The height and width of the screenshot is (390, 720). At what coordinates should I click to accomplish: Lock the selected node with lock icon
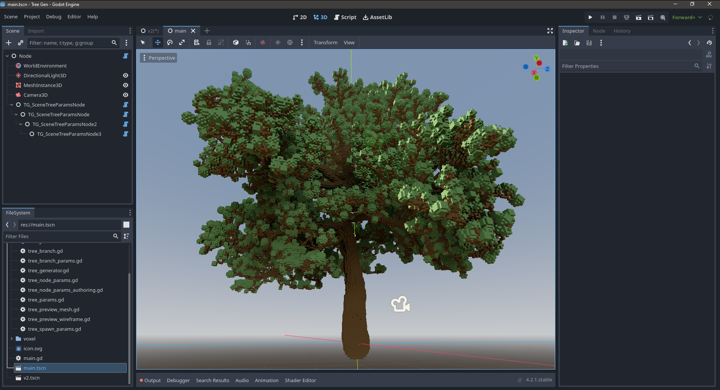209,43
